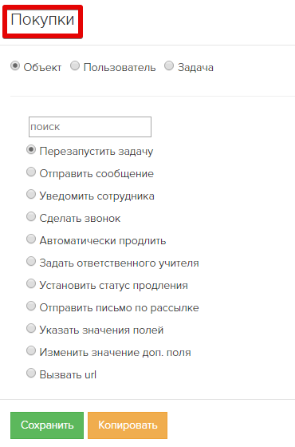This screenshot has width=295, height=447.
Task: Choose Отправить сообщение action
Action: pos(31,172)
